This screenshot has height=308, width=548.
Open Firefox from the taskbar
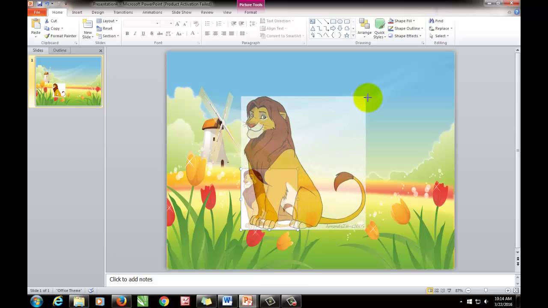[122, 301]
